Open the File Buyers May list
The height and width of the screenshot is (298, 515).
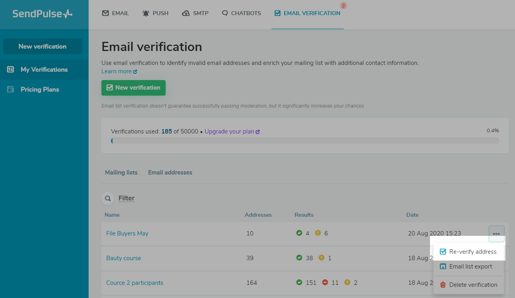pyautogui.click(x=127, y=233)
